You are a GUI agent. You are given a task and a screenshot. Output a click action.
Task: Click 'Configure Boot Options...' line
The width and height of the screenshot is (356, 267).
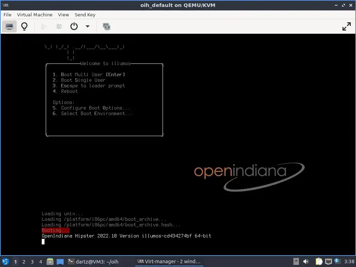91,108
